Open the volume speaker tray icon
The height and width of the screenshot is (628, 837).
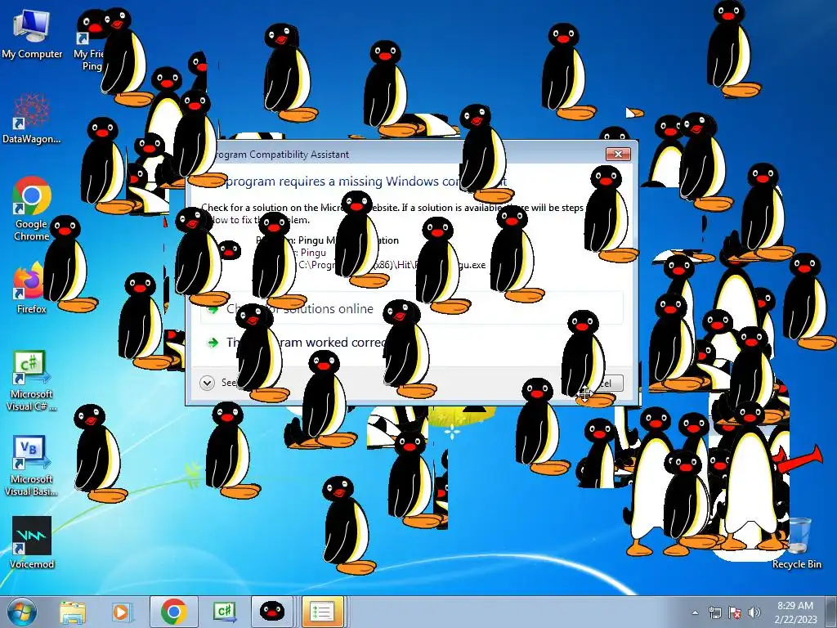pos(754,612)
